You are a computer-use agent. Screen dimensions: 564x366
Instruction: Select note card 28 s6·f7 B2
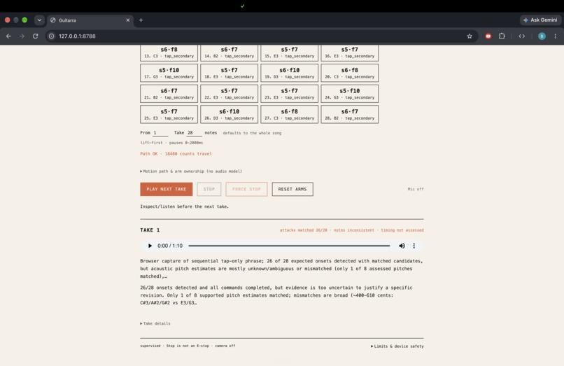pyautogui.click(x=350, y=115)
